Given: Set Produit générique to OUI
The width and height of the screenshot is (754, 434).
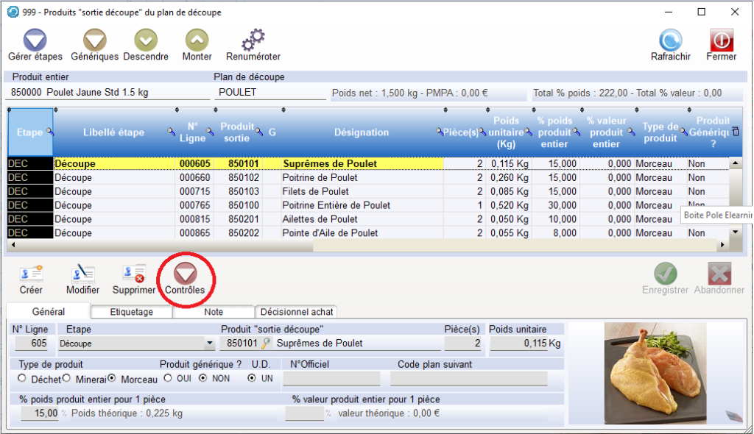Looking at the screenshot, I should point(169,379).
